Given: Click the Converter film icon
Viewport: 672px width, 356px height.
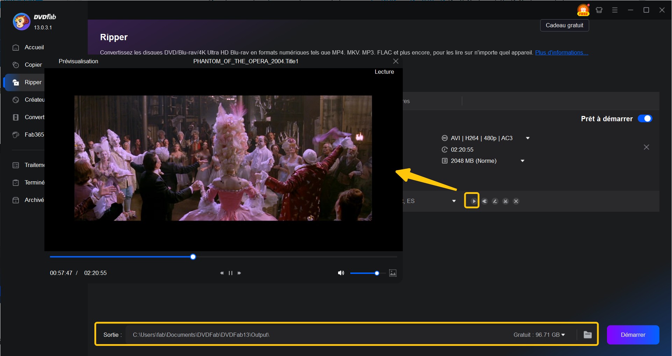Looking at the screenshot, I should pos(16,117).
